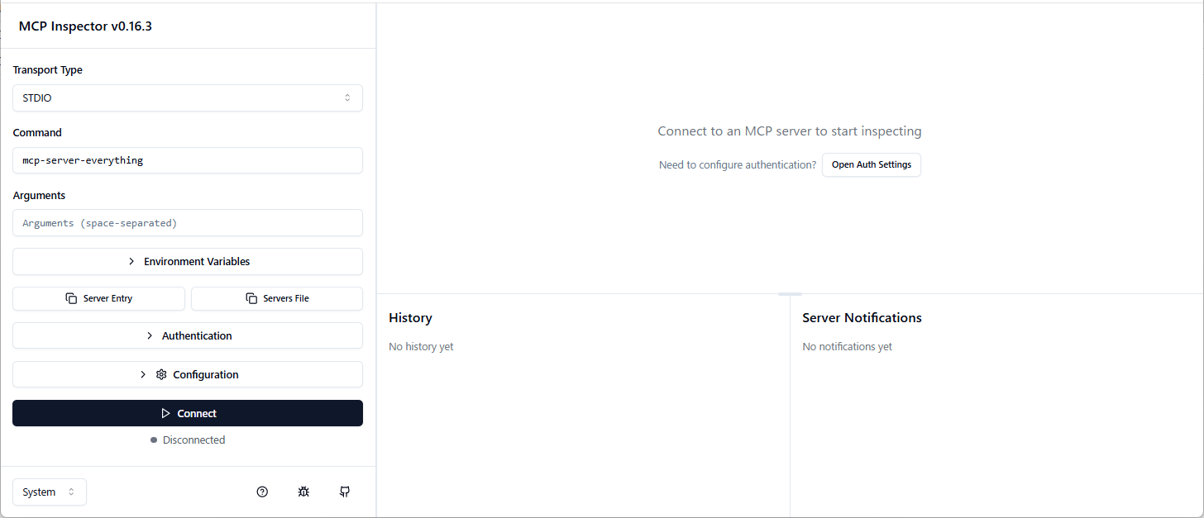Expand the Configuration section
Image resolution: width=1204 pixels, height=518 pixels.
188,374
